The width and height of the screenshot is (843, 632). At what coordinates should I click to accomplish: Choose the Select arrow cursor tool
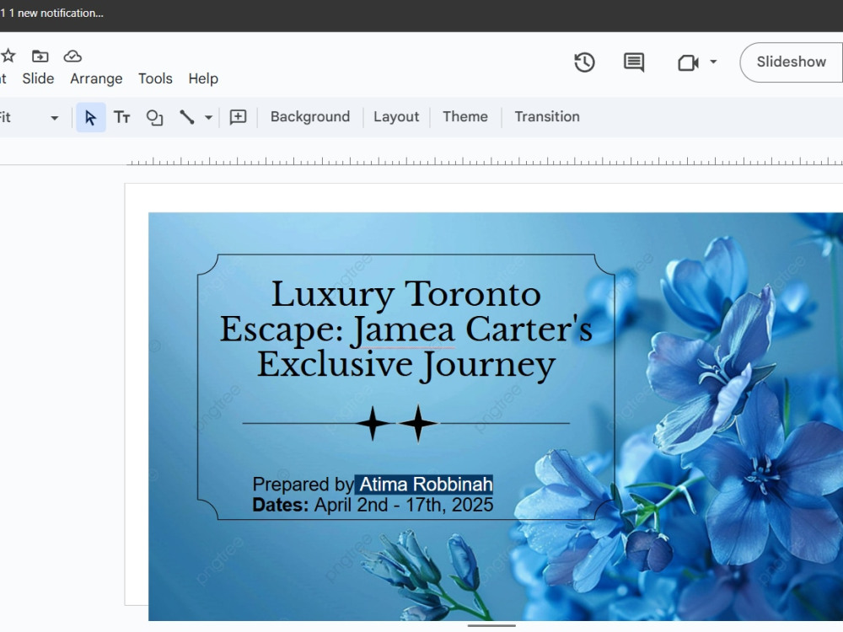90,117
